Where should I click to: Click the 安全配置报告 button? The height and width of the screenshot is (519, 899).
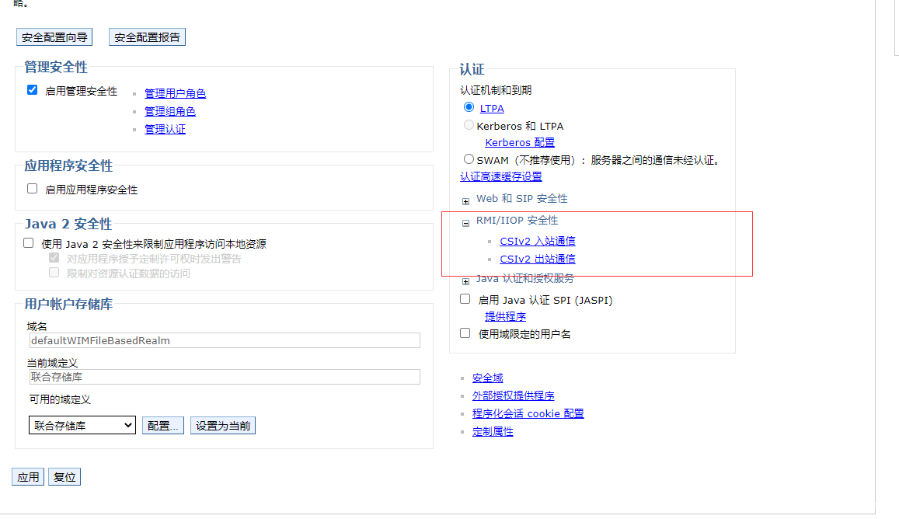pos(147,37)
